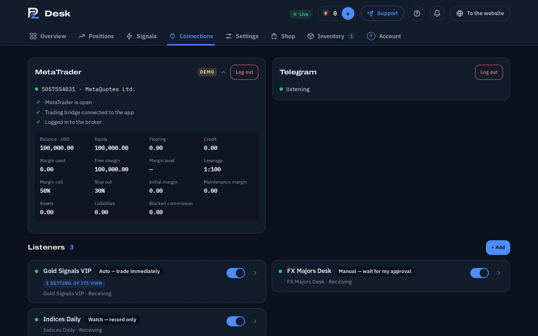The image size is (538, 336).
Task: Open the help question mark icon
Action: coord(417,13)
